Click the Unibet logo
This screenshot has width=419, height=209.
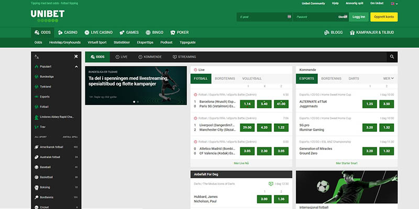coord(48,16)
